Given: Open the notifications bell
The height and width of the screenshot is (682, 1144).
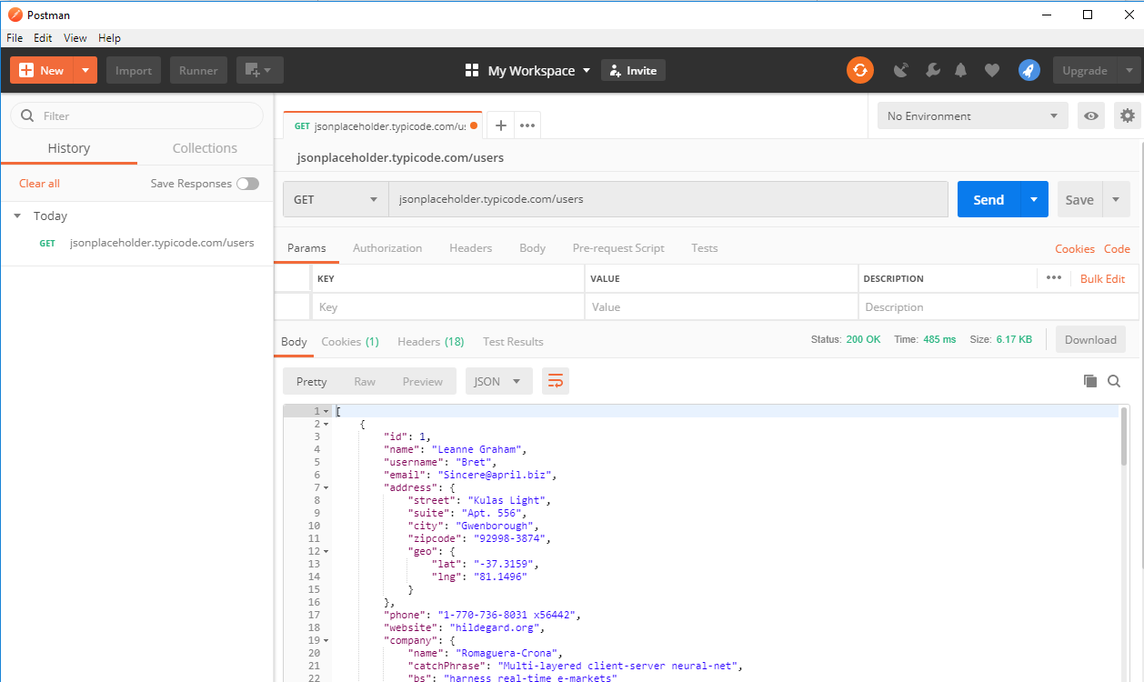Looking at the screenshot, I should coord(960,70).
